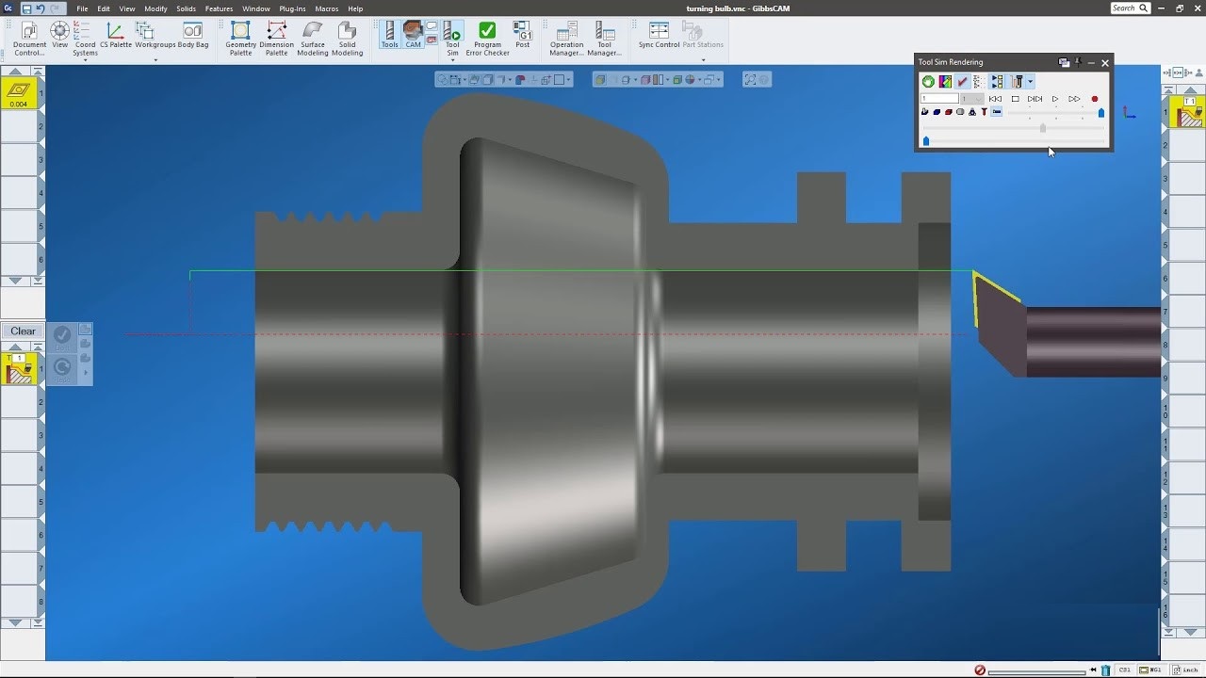Open the Body Bag
Viewport: 1206px width, 678px height.
192,36
